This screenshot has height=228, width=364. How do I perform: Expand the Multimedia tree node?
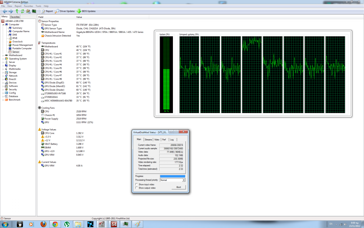(x=3, y=69)
